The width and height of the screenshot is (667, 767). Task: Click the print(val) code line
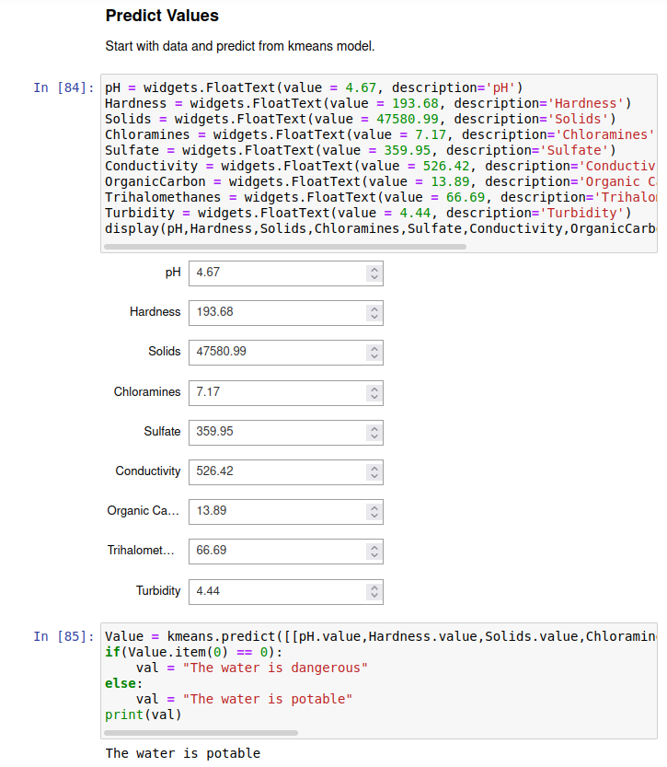pyautogui.click(x=144, y=715)
